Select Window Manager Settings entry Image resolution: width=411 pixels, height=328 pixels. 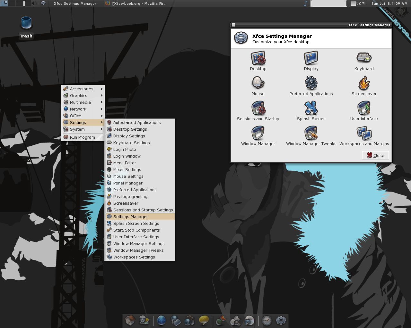[140, 243]
